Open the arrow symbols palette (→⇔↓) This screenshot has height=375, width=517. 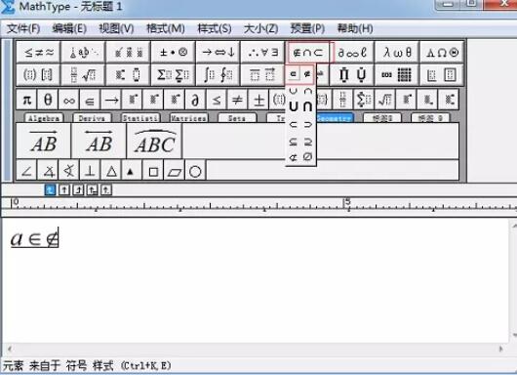point(218,52)
